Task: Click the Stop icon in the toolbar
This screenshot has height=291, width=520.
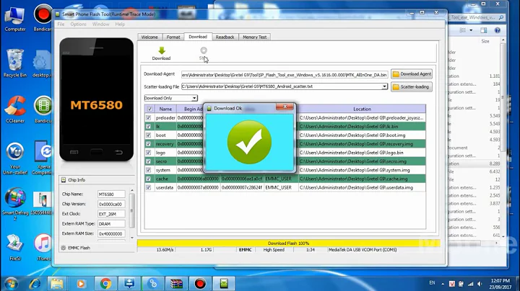Action: [204, 50]
